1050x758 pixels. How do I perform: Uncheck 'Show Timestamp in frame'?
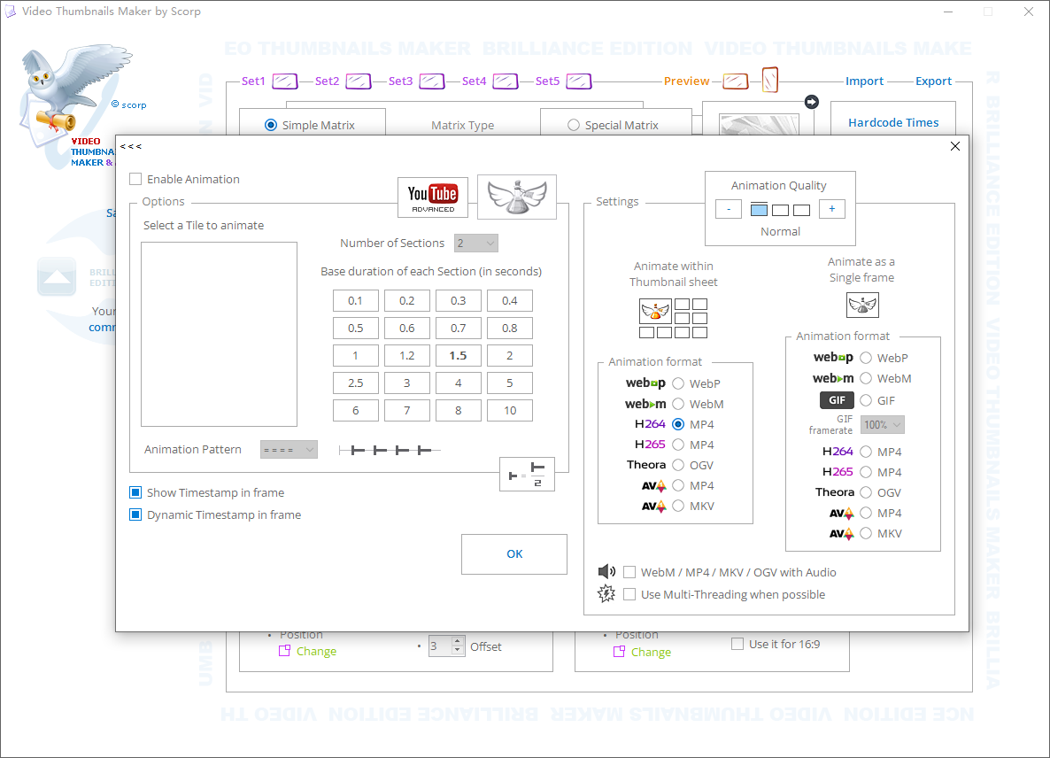pos(135,492)
